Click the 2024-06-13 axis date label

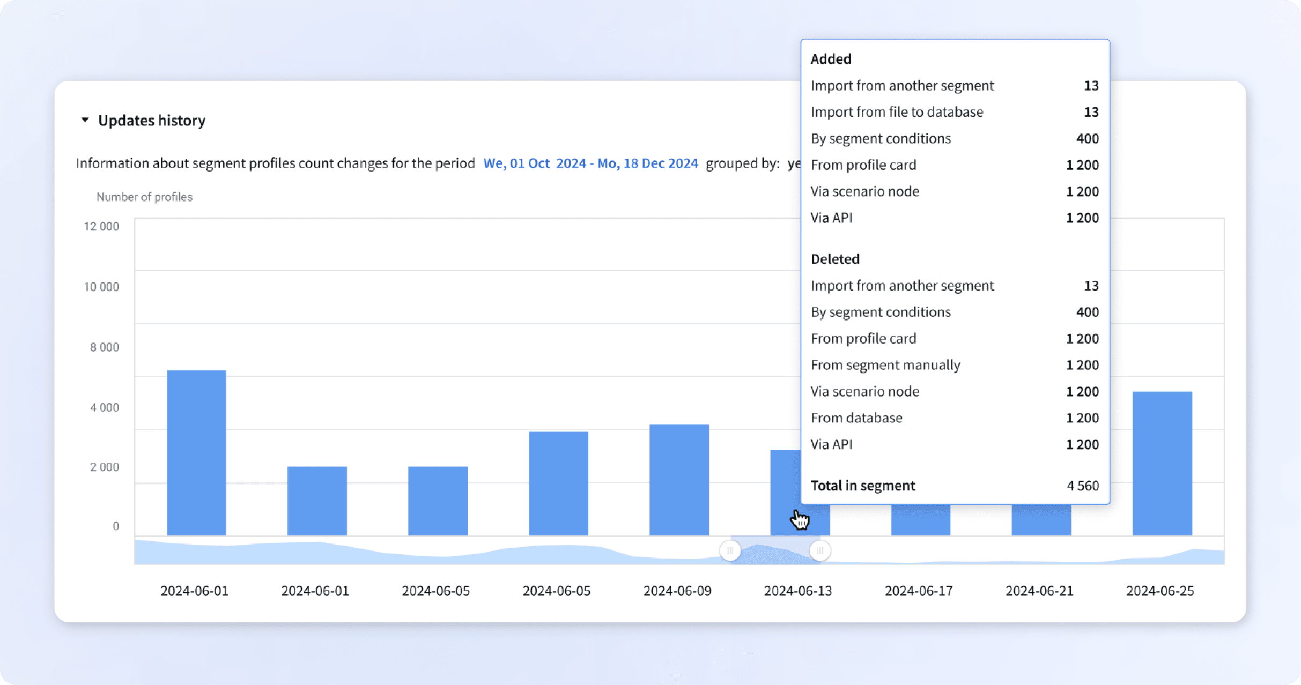point(798,591)
